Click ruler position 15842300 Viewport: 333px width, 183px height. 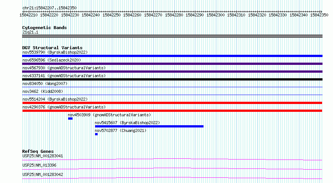216,15
